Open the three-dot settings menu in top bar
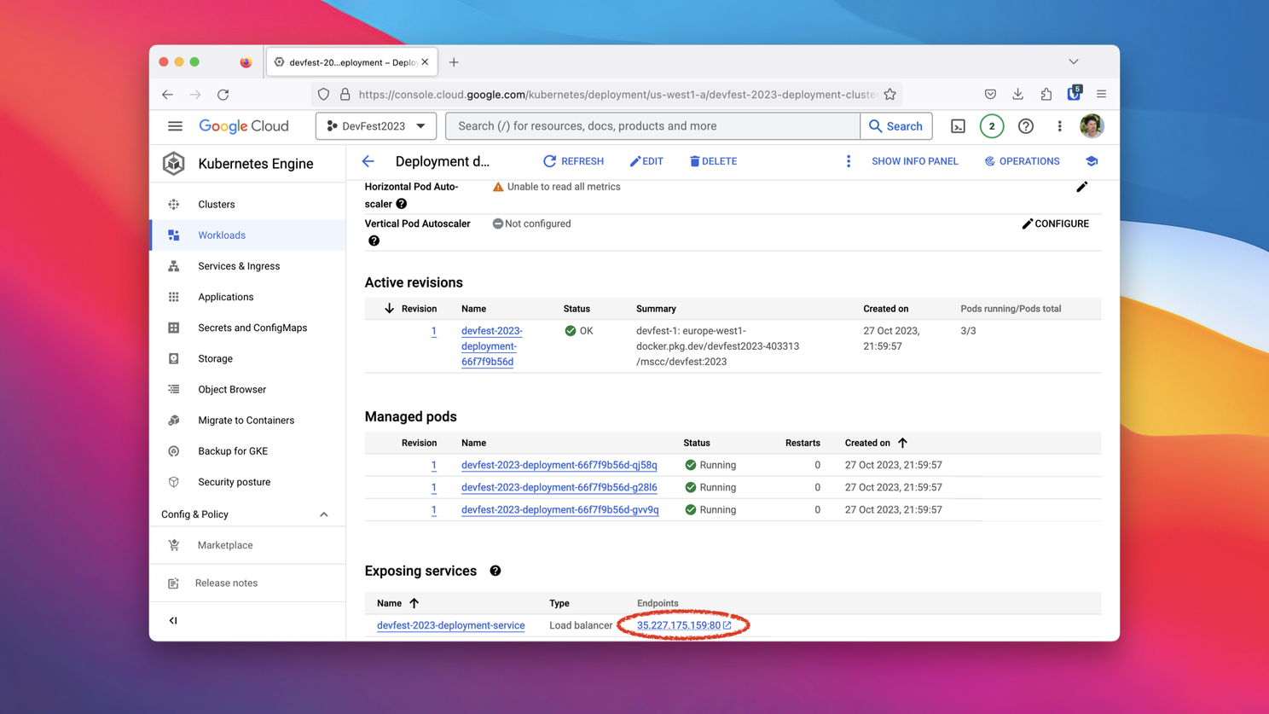Viewport: 1269px width, 714px height. pyautogui.click(x=1059, y=126)
